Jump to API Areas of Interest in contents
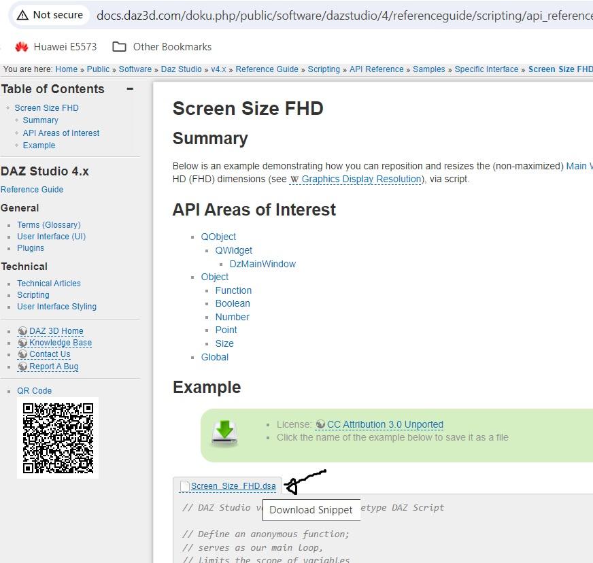This screenshot has width=593, height=563. 61,133
